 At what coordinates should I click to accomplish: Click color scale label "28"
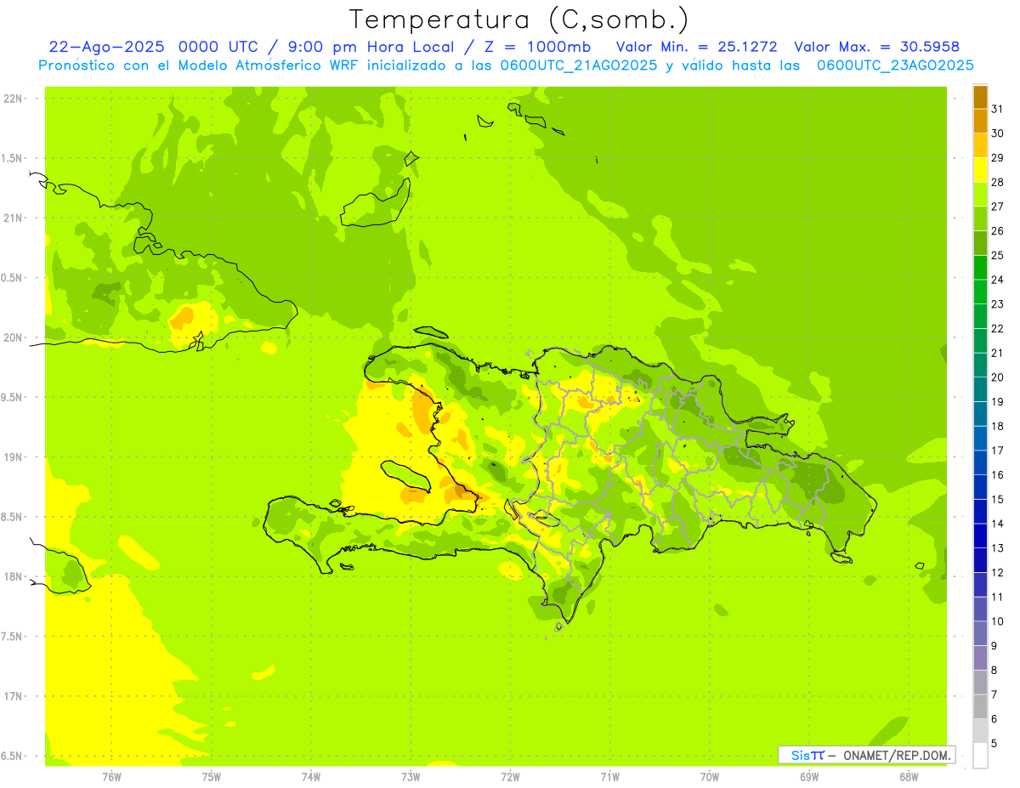pyautogui.click(x=998, y=182)
